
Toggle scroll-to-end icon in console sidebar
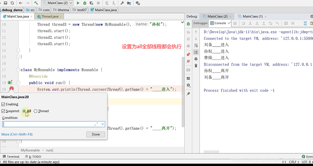click(196, 52)
